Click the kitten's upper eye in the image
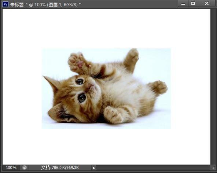 point(80,81)
